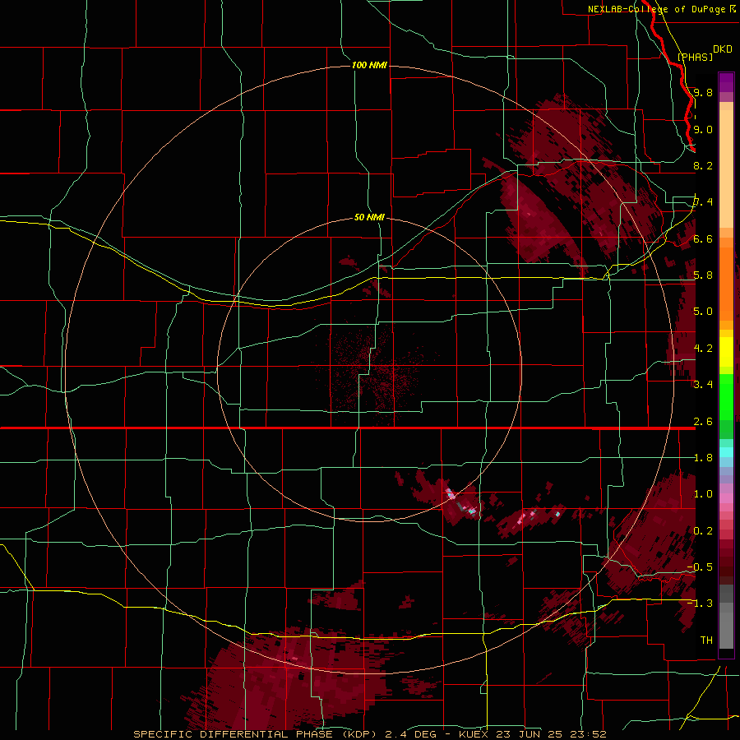The height and width of the screenshot is (740, 740).
Task: Click the 3.4 value on the color scale
Action: tap(703, 384)
